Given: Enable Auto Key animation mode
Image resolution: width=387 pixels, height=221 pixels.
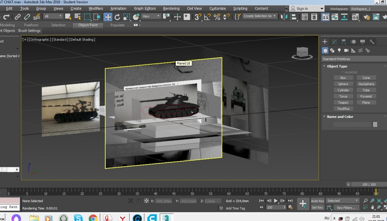Looking at the screenshot, I should coord(317,201).
